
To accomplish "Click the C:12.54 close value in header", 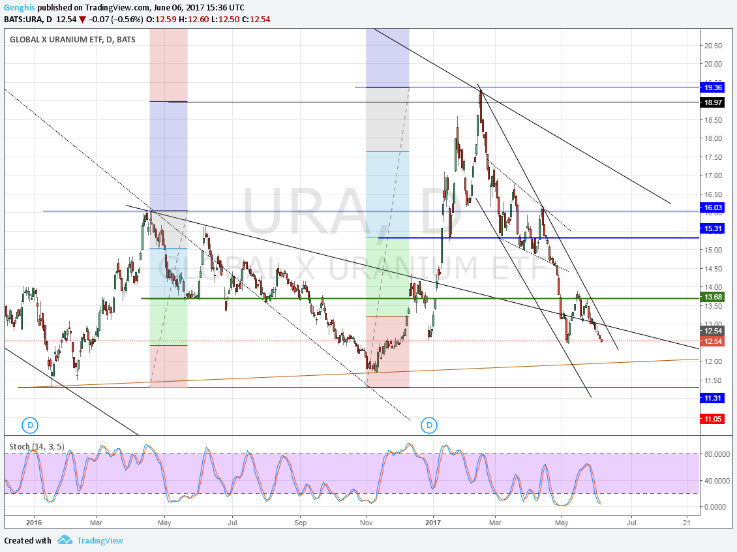I will pyautogui.click(x=256, y=20).
